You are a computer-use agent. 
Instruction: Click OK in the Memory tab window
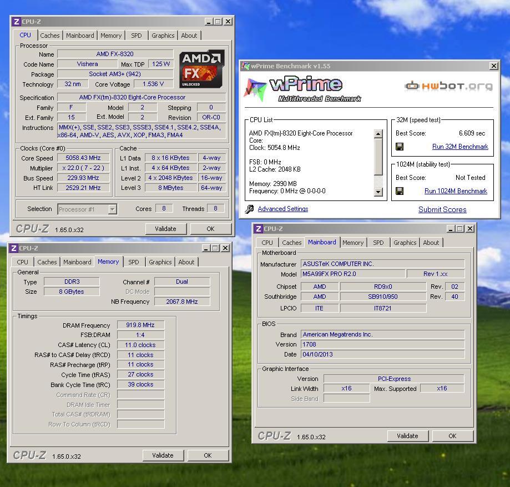(208, 455)
